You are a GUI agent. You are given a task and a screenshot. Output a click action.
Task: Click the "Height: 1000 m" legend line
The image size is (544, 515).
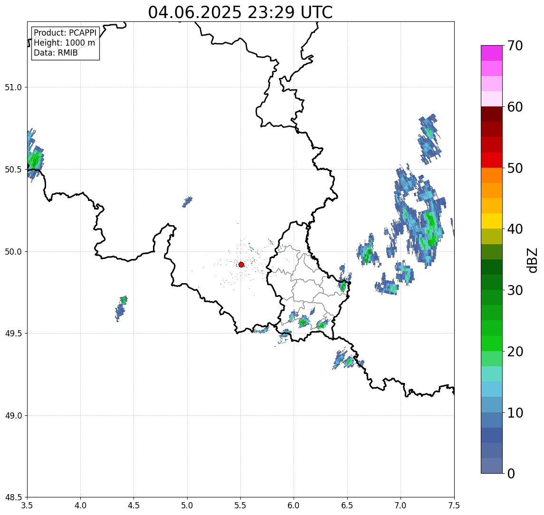pyautogui.click(x=64, y=43)
